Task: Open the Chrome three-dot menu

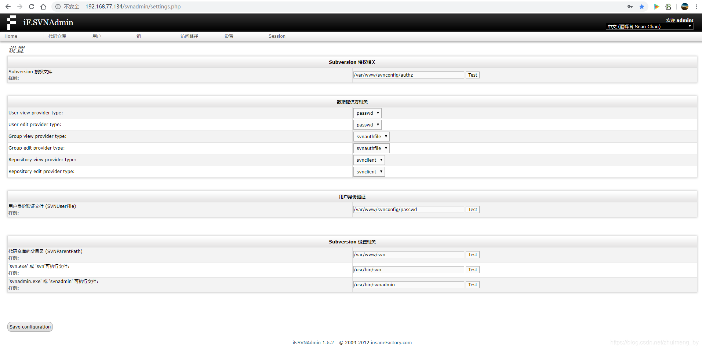Action: tap(696, 7)
